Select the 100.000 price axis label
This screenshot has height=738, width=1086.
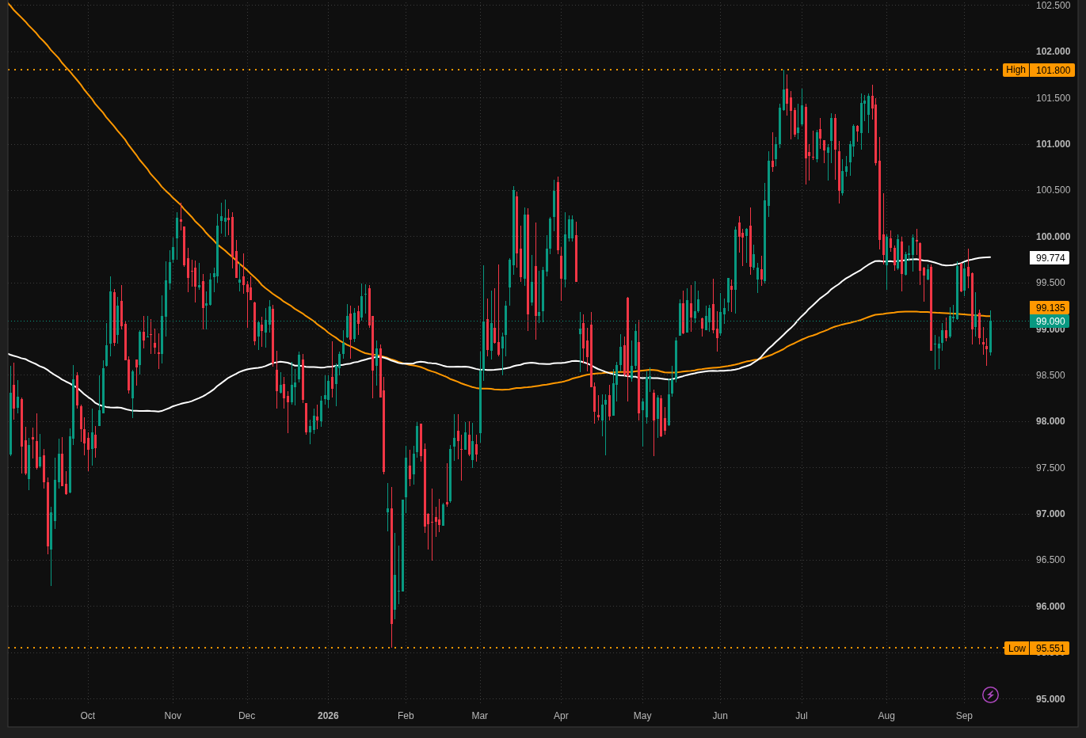(1053, 237)
